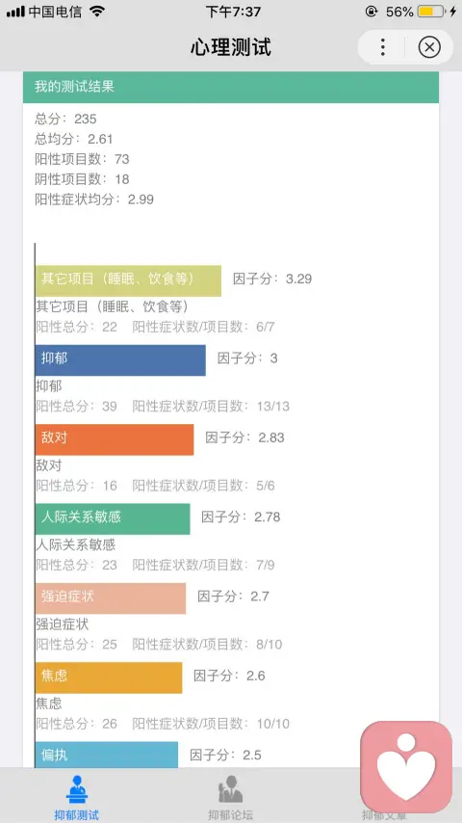The height and width of the screenshot is (823, 462).
Task: Tap the 我的测试结果 header
Action: (231, 87)
